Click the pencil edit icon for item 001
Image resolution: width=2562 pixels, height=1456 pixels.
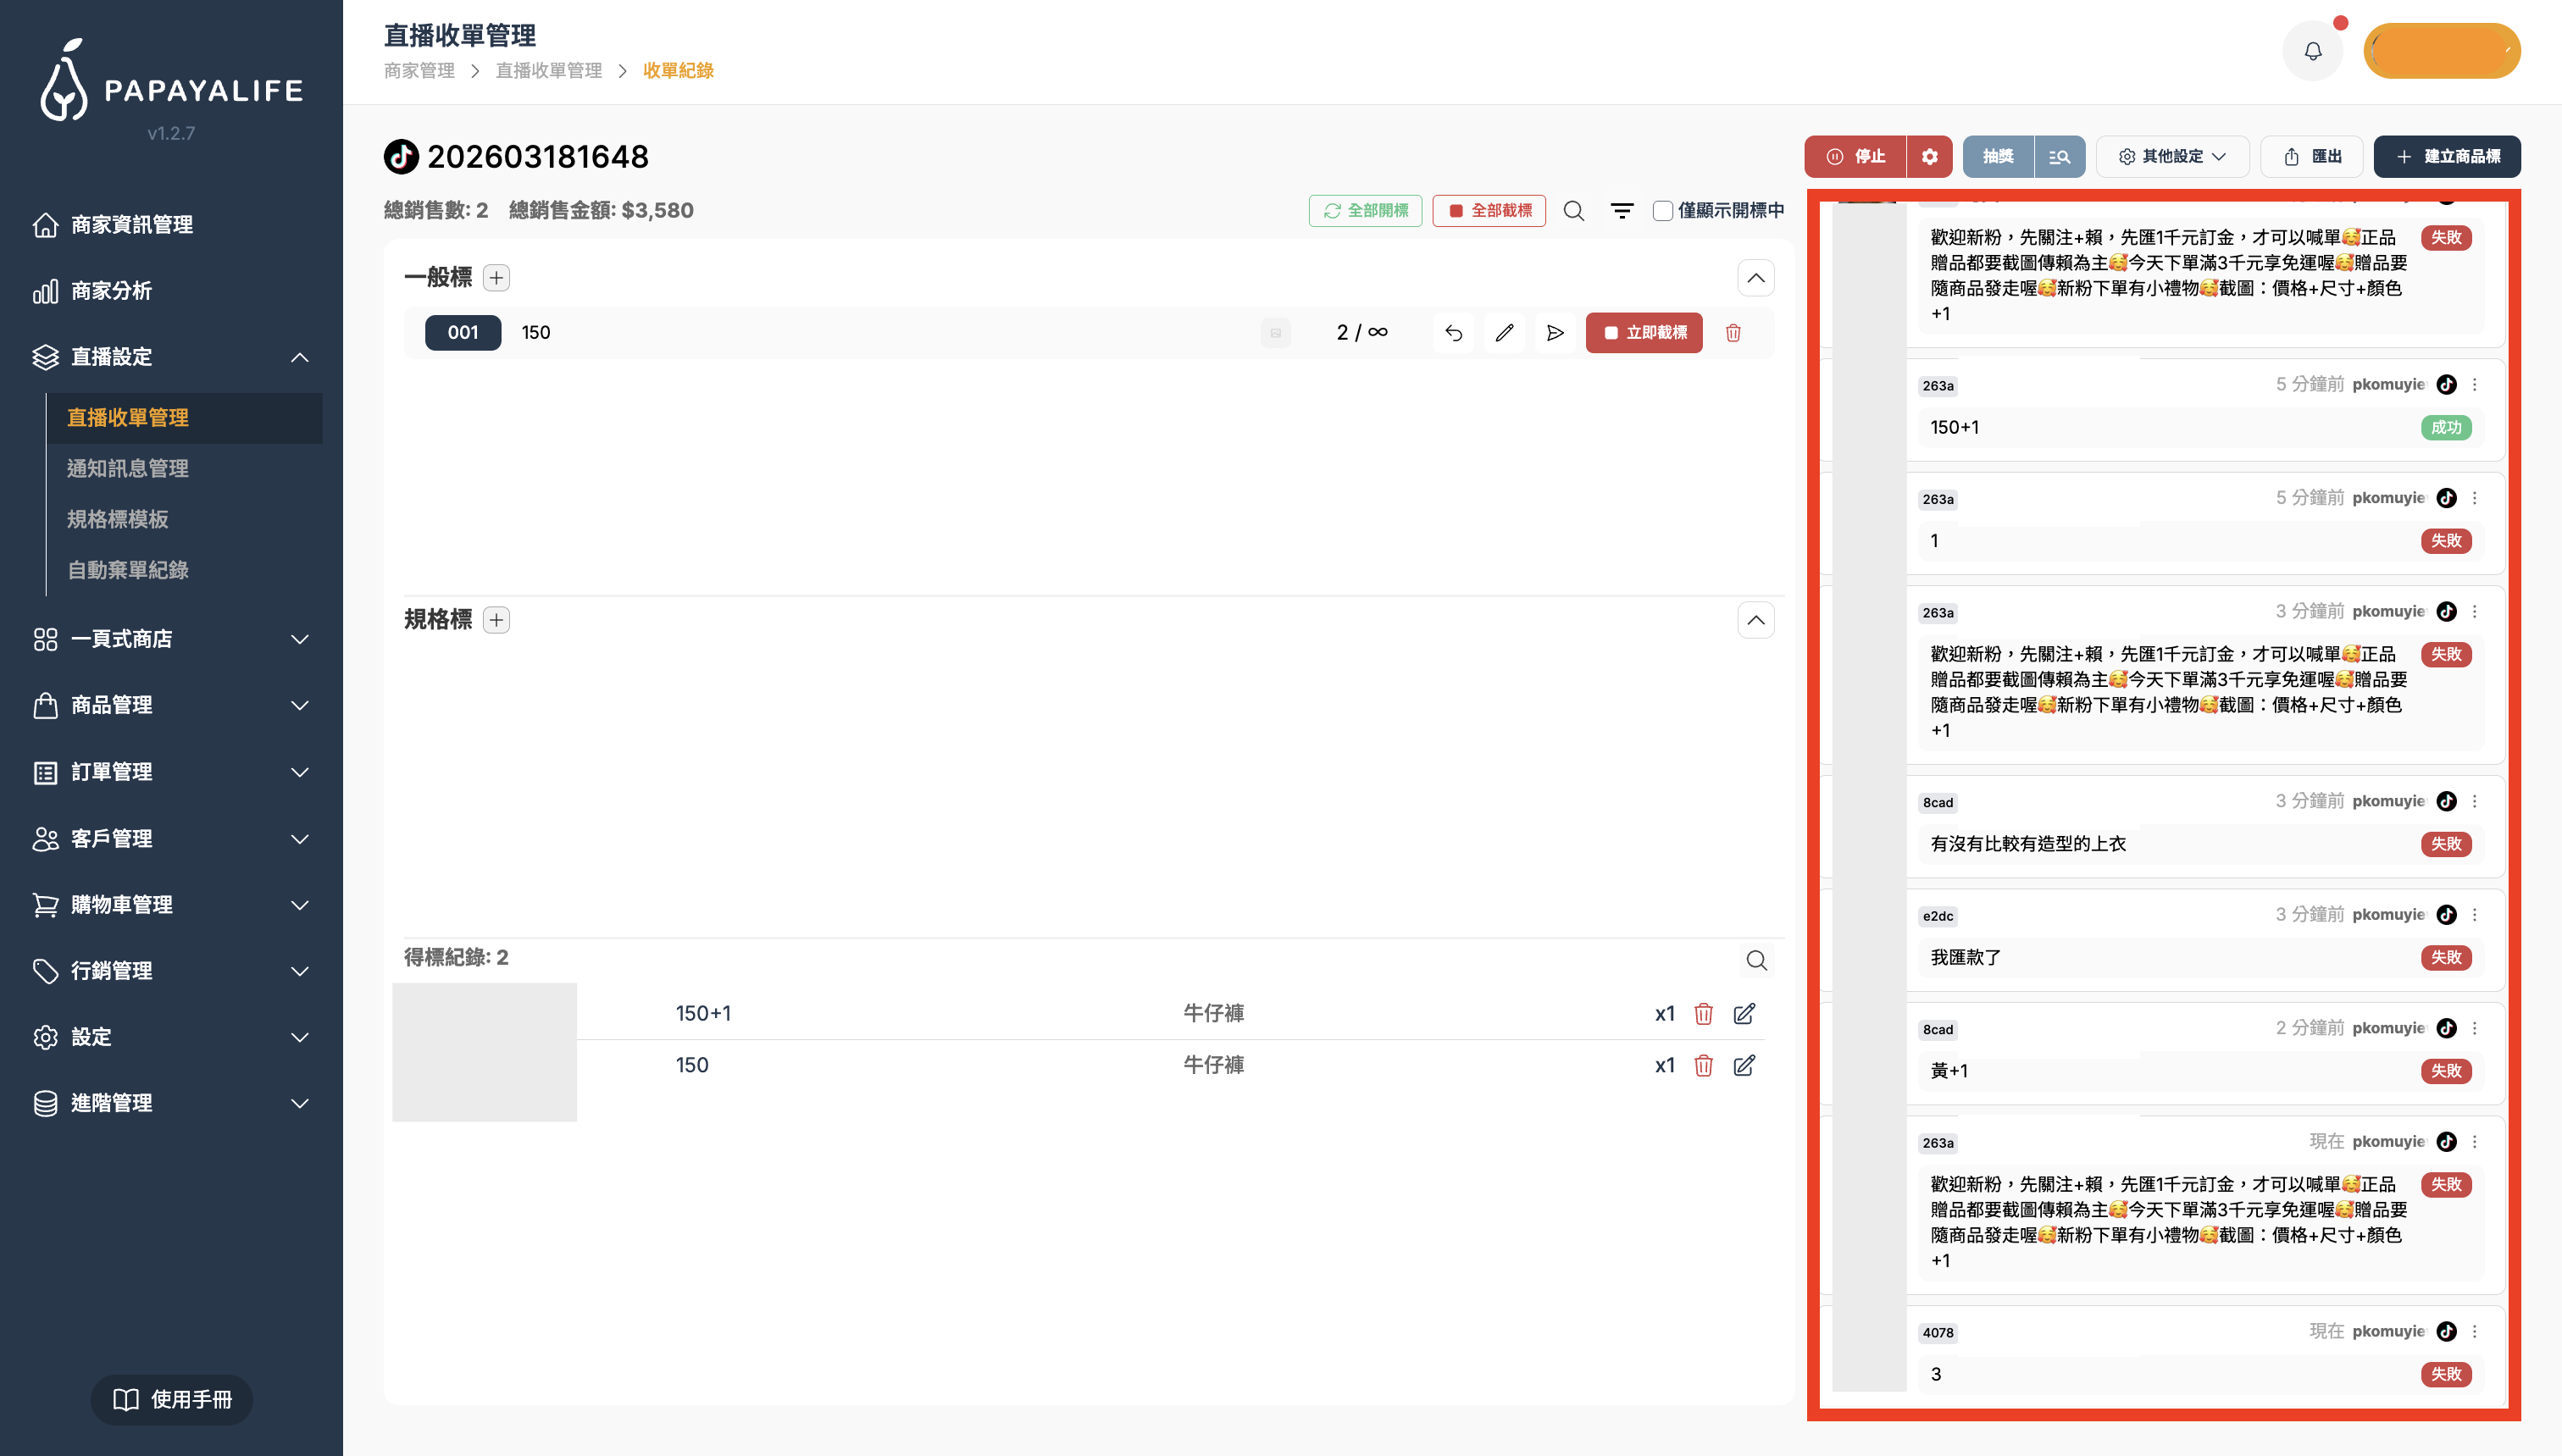[1504, 333]
